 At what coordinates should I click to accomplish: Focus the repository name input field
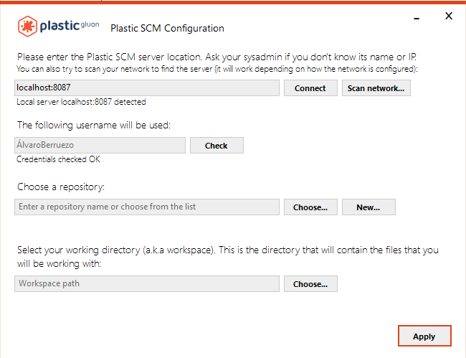(x=146, y=207)
